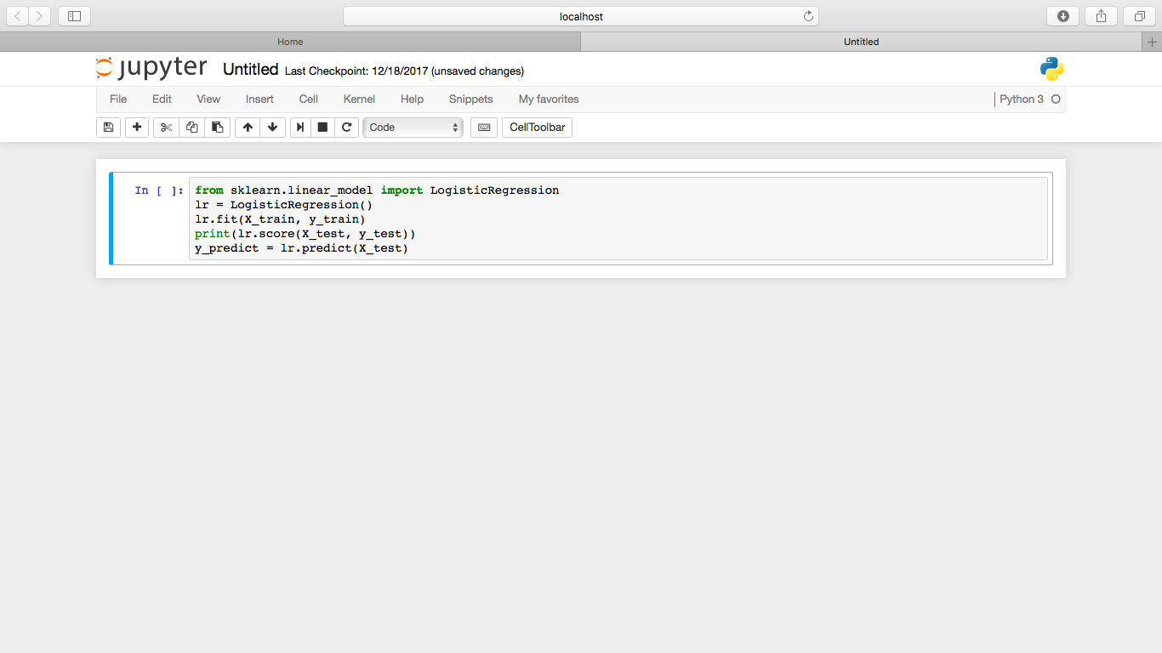Restart the kernel icon

346,128
